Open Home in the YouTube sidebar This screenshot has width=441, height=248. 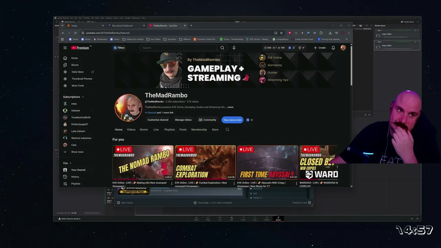(74, 58)
